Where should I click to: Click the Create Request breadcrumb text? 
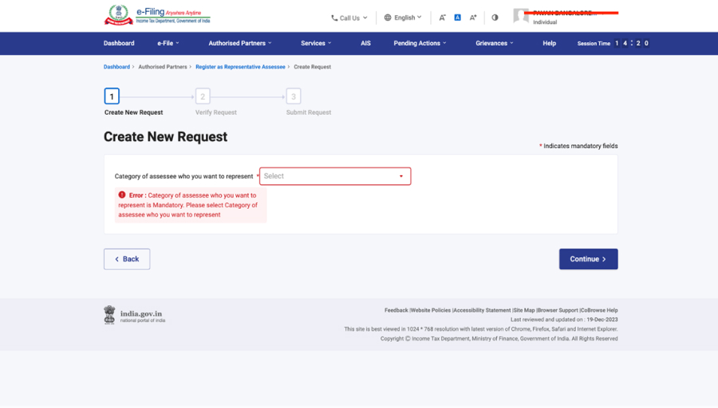coord(312,67)
